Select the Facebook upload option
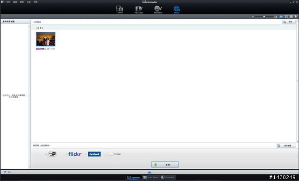 click(x=85, y=154)
